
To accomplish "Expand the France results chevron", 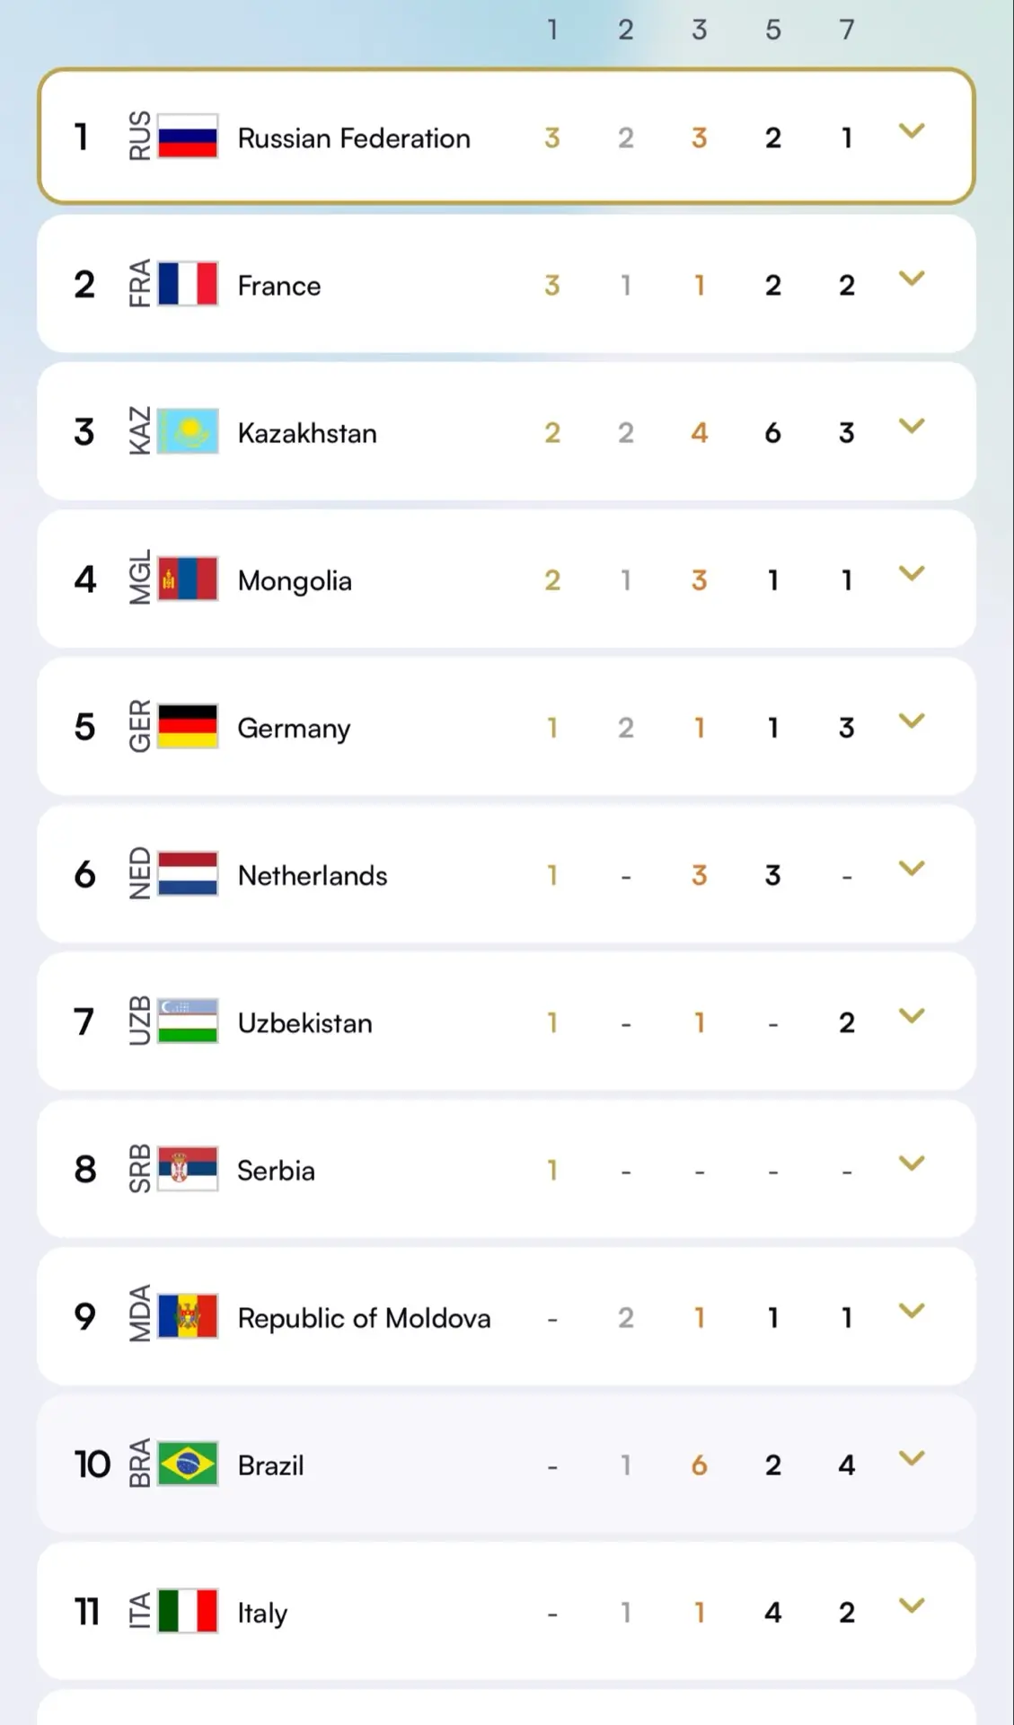I will (912, 279).
